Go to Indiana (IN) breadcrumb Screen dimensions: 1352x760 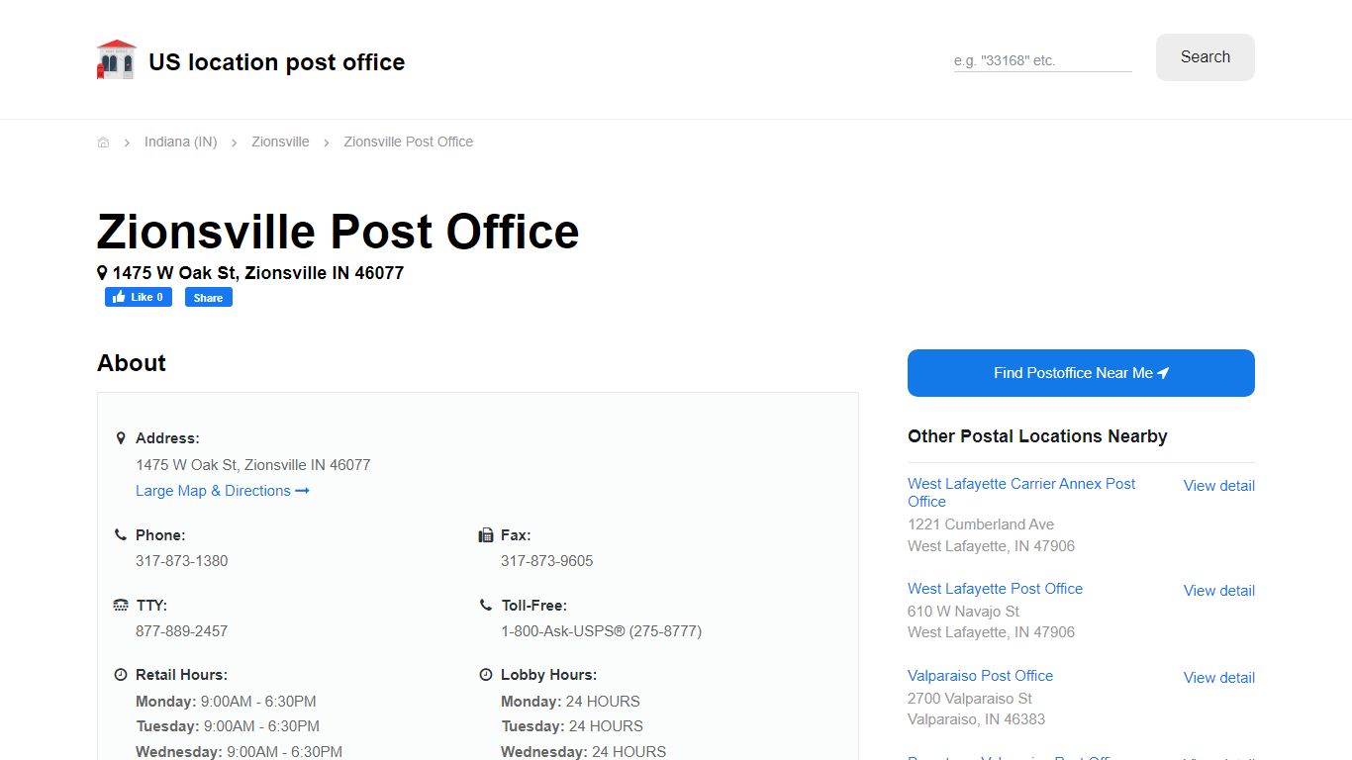(180, 142)
